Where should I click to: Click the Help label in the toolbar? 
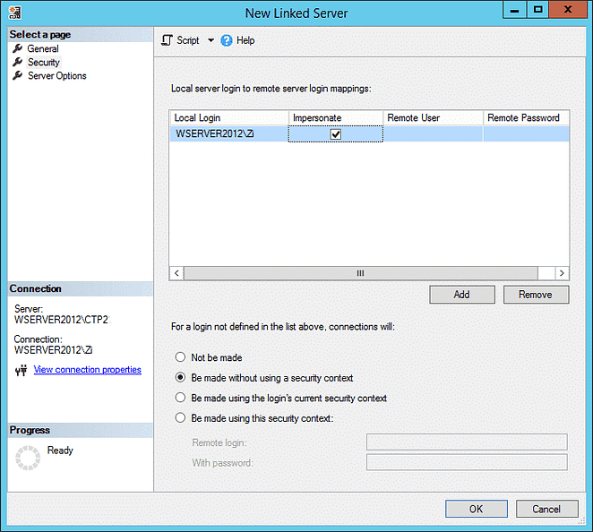point(245,40)
